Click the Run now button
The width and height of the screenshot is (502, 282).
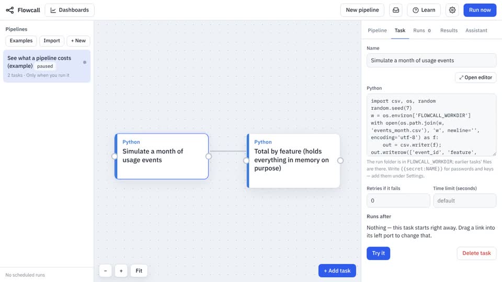(480, 10)
